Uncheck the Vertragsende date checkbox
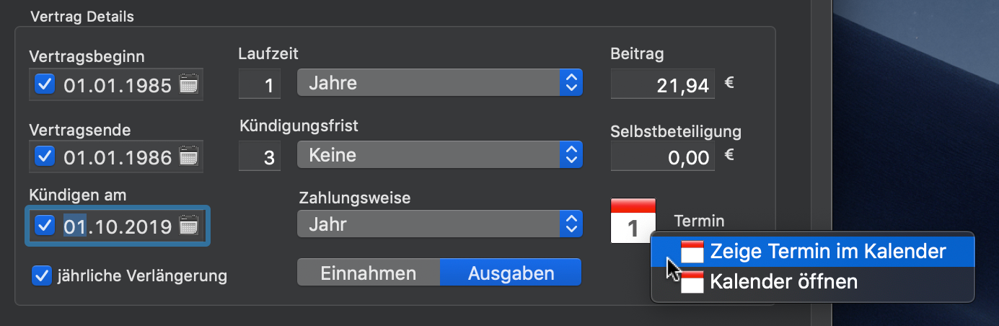 click(x=45, y=156)
